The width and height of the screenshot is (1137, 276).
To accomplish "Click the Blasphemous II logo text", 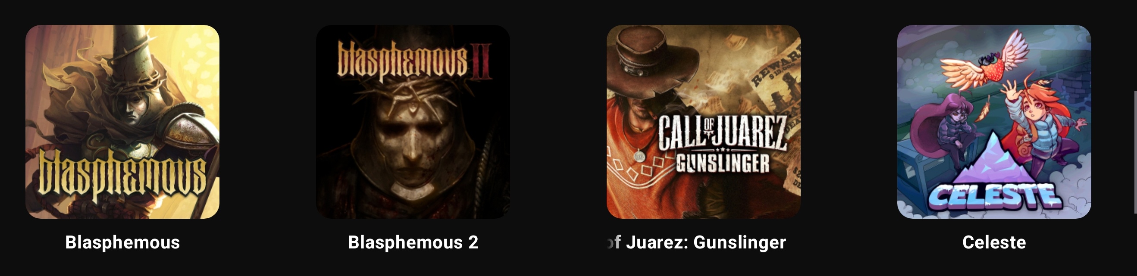I will (413, 61).
